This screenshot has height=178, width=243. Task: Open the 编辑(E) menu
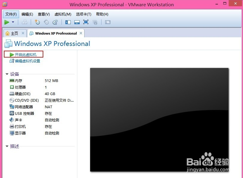coord(27,14)
